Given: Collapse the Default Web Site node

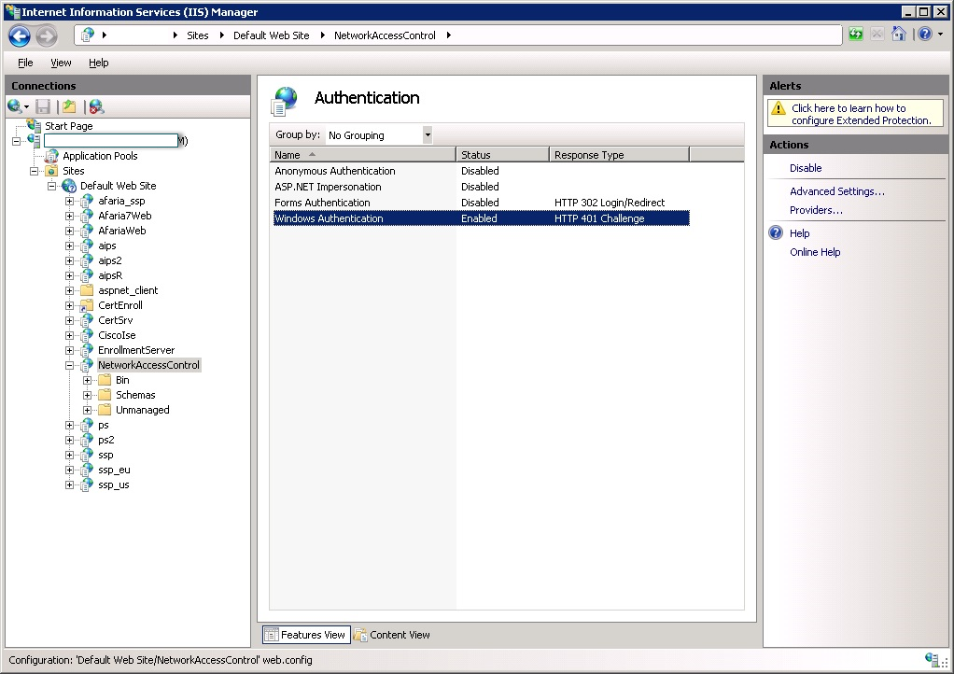Looking at the screenshot, I should tap(51, 186).
